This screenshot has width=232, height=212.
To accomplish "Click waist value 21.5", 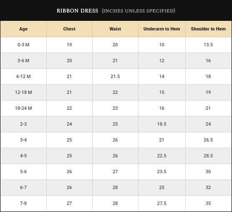I will tap(115, 76).
